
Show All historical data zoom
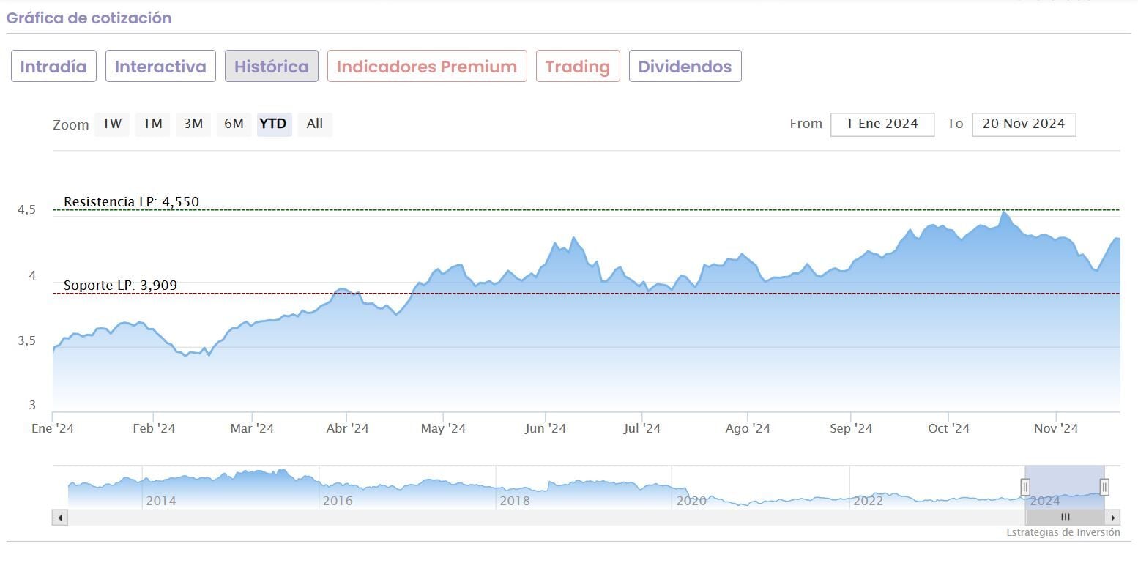point(315,124)
